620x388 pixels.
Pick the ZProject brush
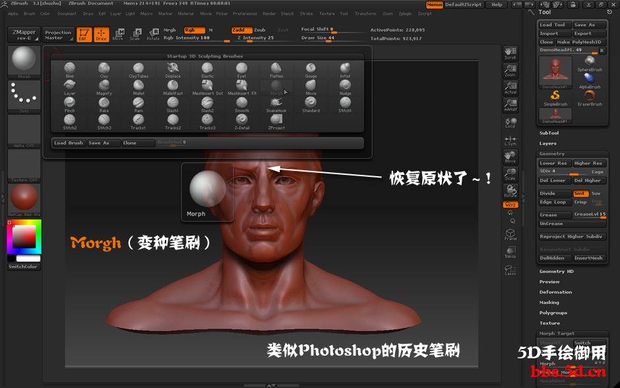coord(276,122)
